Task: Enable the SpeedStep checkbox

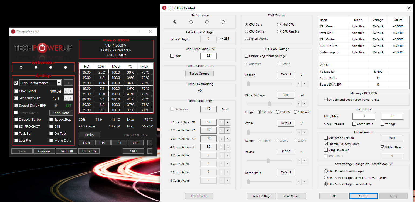Action: (51, 120)
